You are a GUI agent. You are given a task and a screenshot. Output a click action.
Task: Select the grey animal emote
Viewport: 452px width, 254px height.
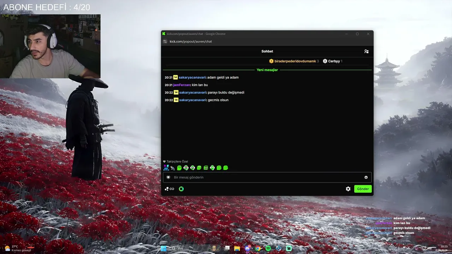pos(173,168)
